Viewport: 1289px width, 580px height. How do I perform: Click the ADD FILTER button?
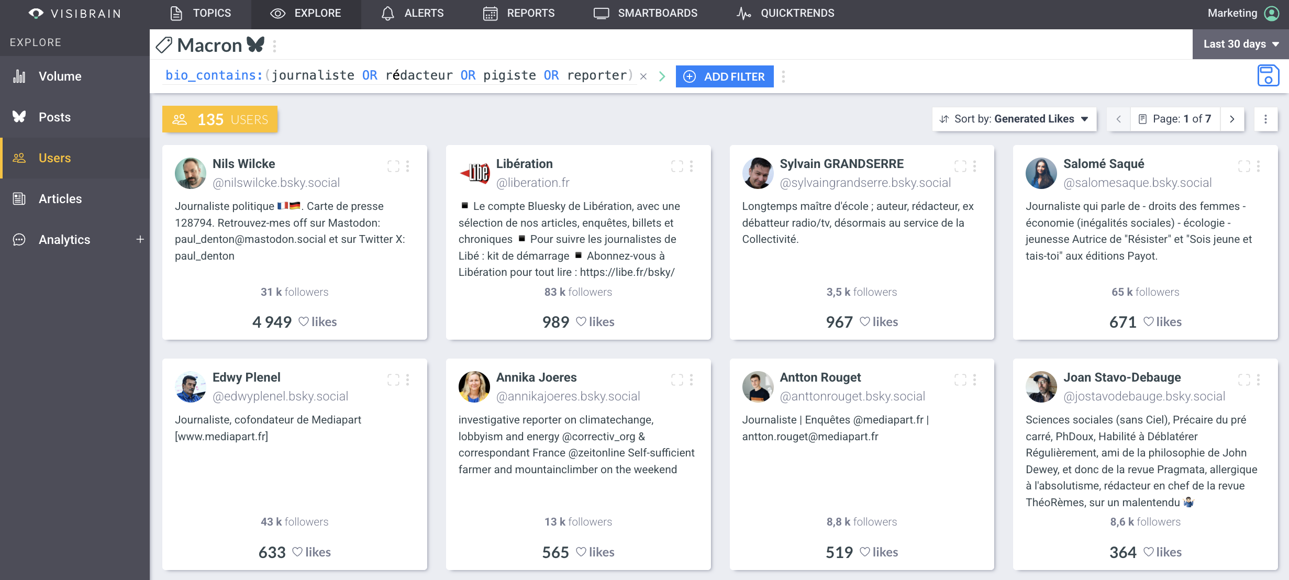point(725,76)
